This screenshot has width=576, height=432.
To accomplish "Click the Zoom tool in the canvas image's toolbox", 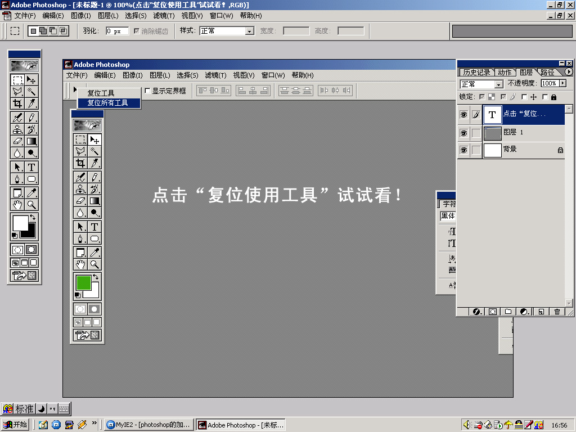I will coord(94,264).
